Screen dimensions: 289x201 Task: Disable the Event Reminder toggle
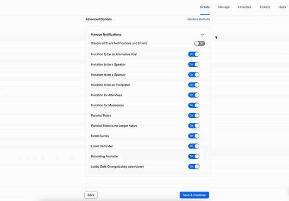[x=194, y=146]
